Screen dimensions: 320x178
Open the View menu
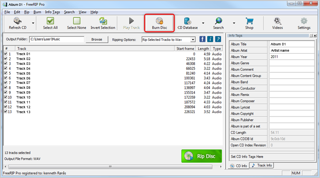[83, 12]
